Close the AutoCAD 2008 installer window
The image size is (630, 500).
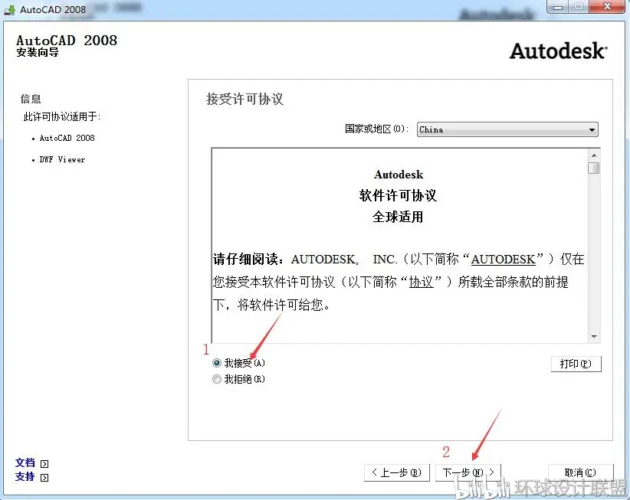(x=607, y=7)
